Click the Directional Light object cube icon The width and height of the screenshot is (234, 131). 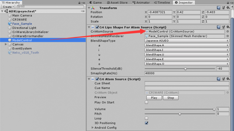(10, 28)
